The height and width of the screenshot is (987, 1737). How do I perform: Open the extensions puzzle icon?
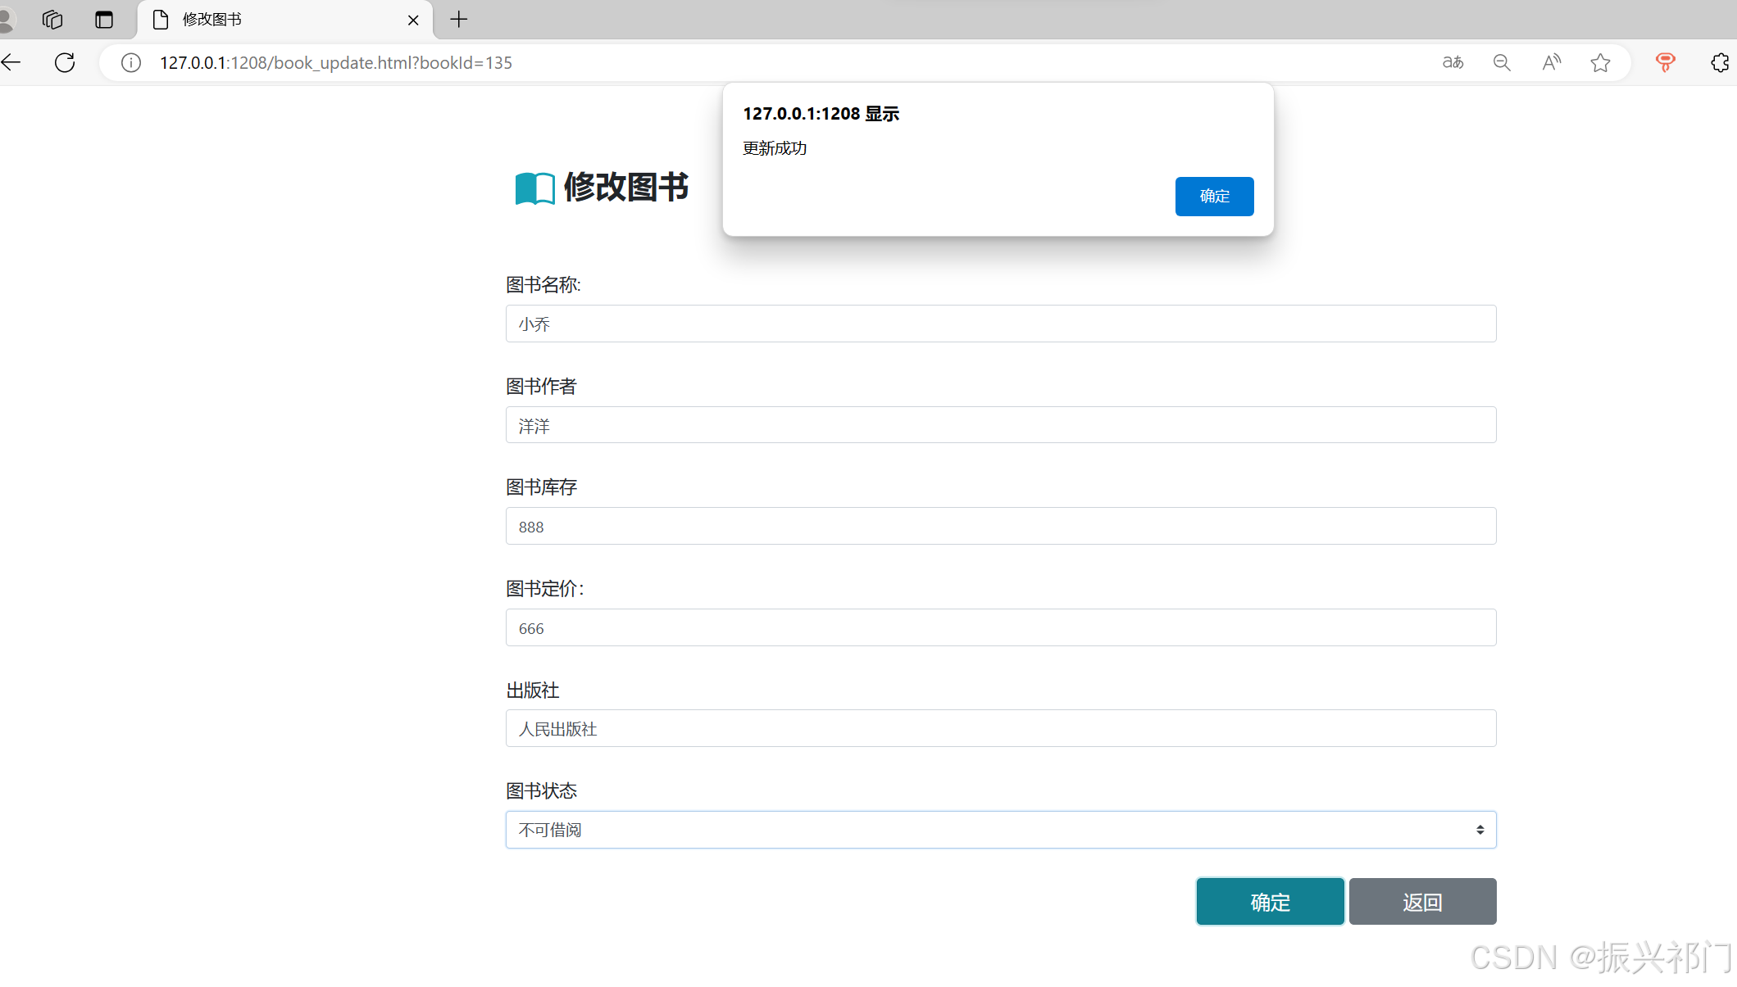tap(1720, 62)
